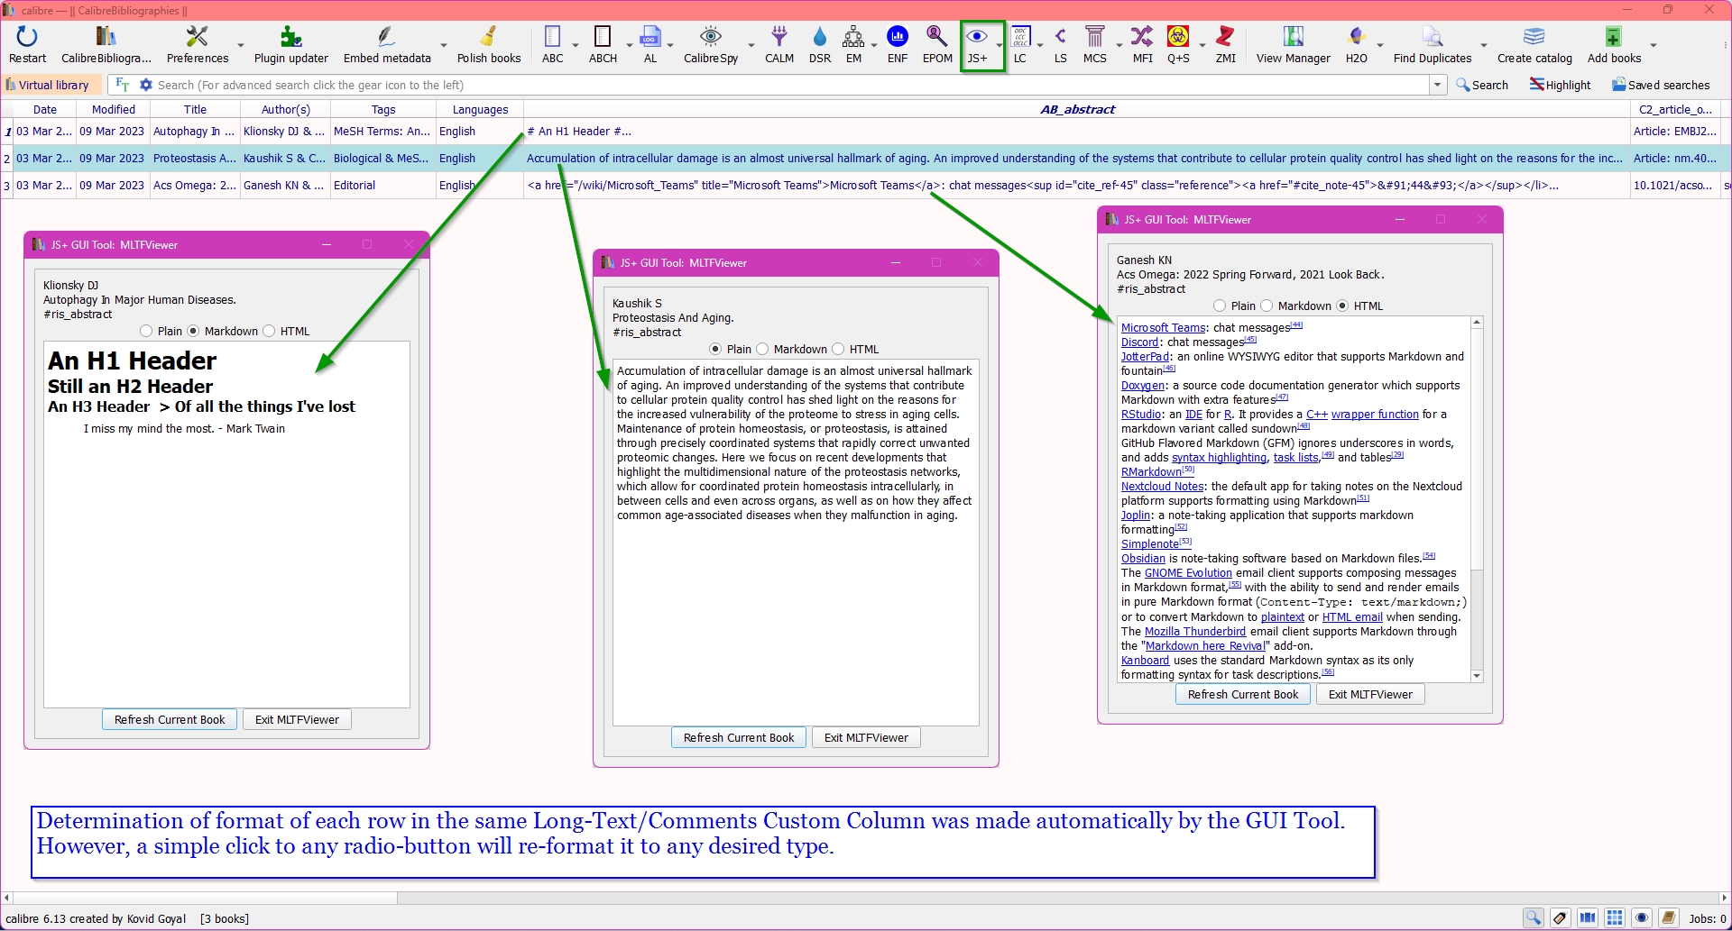This screenshot has width=1732, height=931.
Task: Click Refresh Current Book in Ganesh KN viewer
Action: click(1243, 695)
